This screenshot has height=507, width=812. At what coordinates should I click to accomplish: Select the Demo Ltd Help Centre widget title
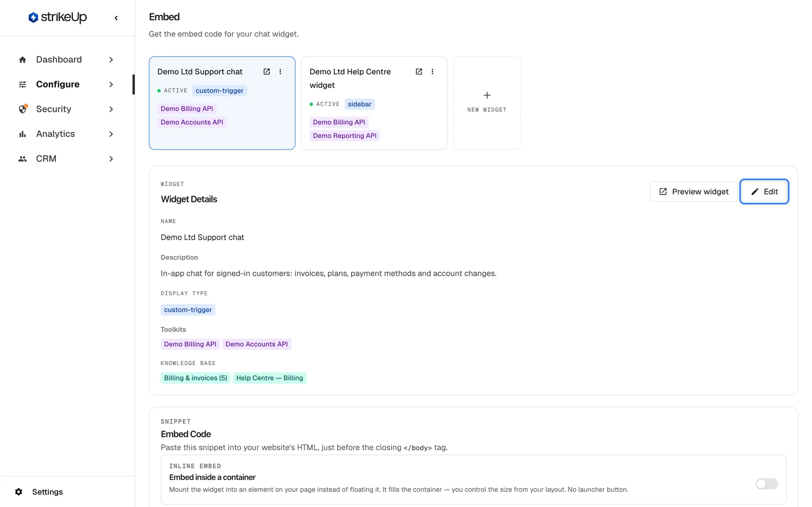350,78
